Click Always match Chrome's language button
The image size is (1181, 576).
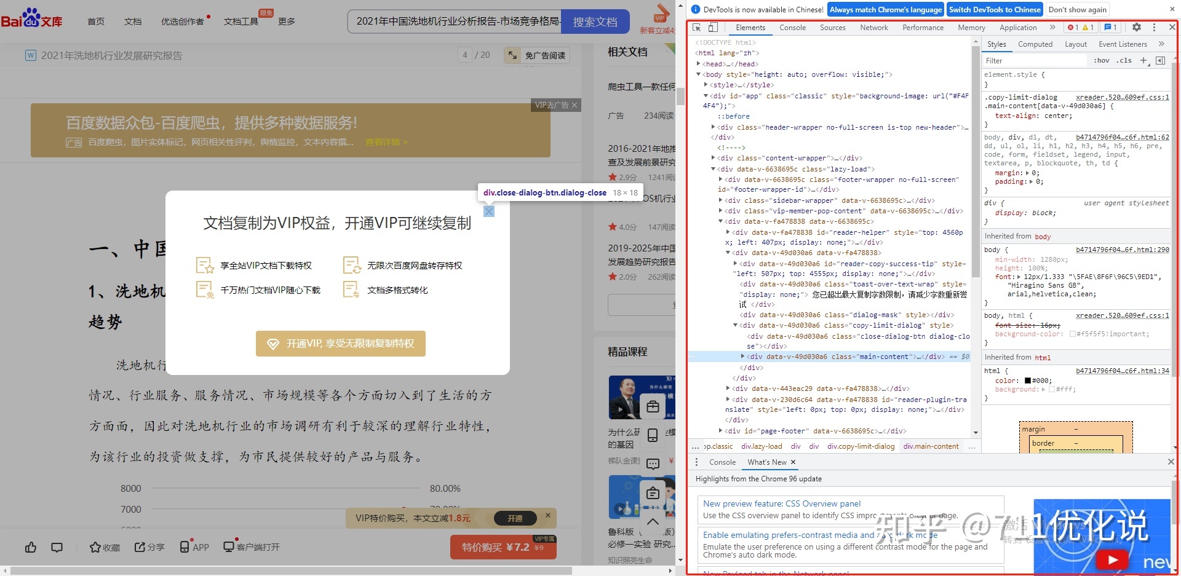pos(885,9)
